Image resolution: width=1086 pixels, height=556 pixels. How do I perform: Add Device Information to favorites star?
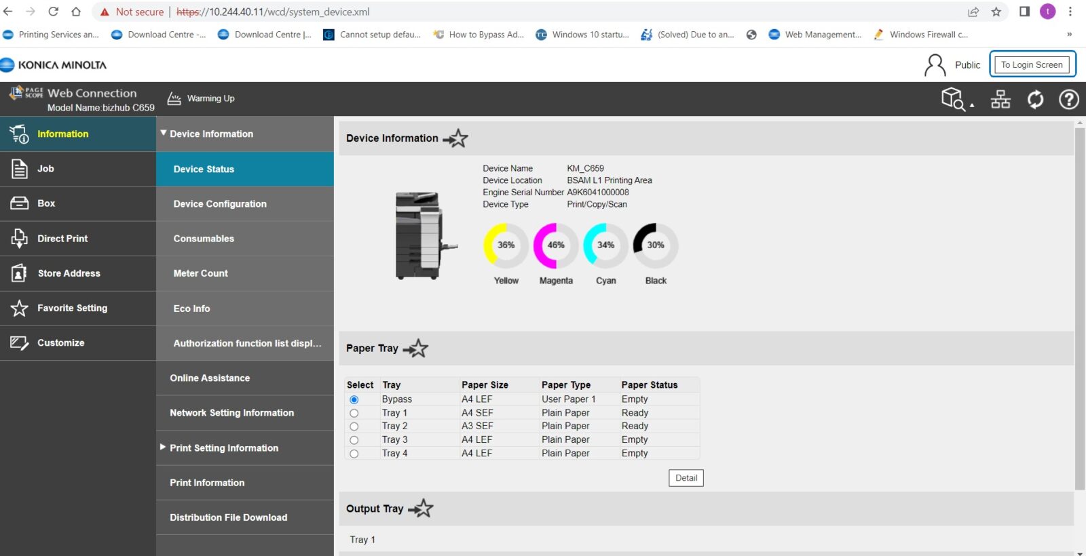click(457, 138)
